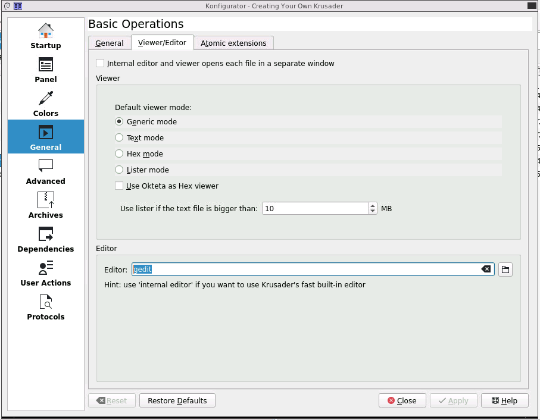Close the Konfigurator dialog

click(402, 400)
